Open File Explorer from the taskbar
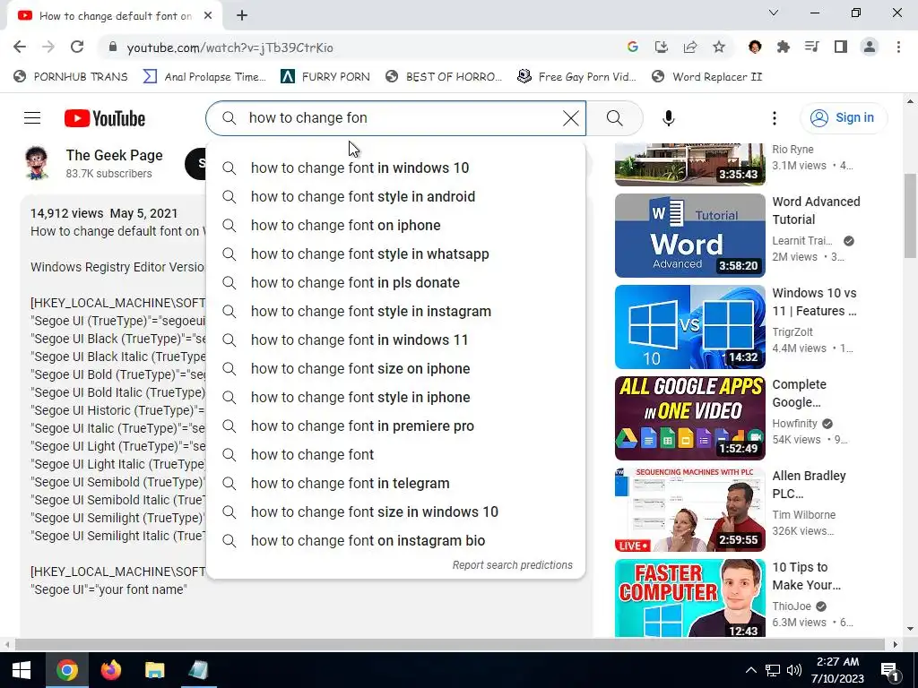This screenshot has width=918, height=688. tap(154, 670)
